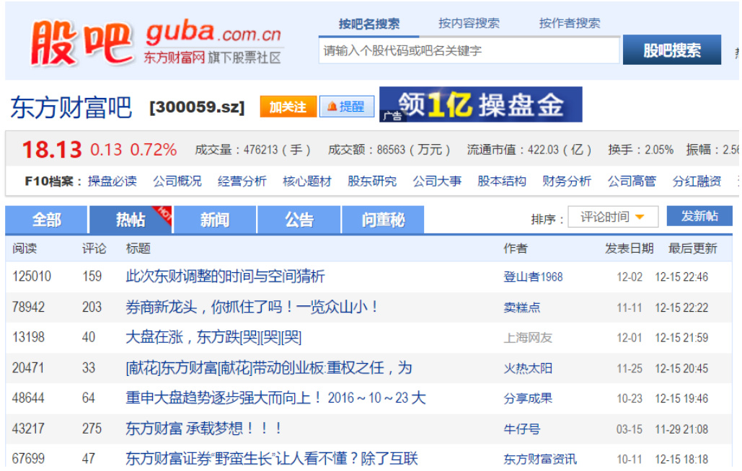Switch to 按内容搜索 search tab
The height and width of the screenshot is (471, 742).
click(469, 23)
